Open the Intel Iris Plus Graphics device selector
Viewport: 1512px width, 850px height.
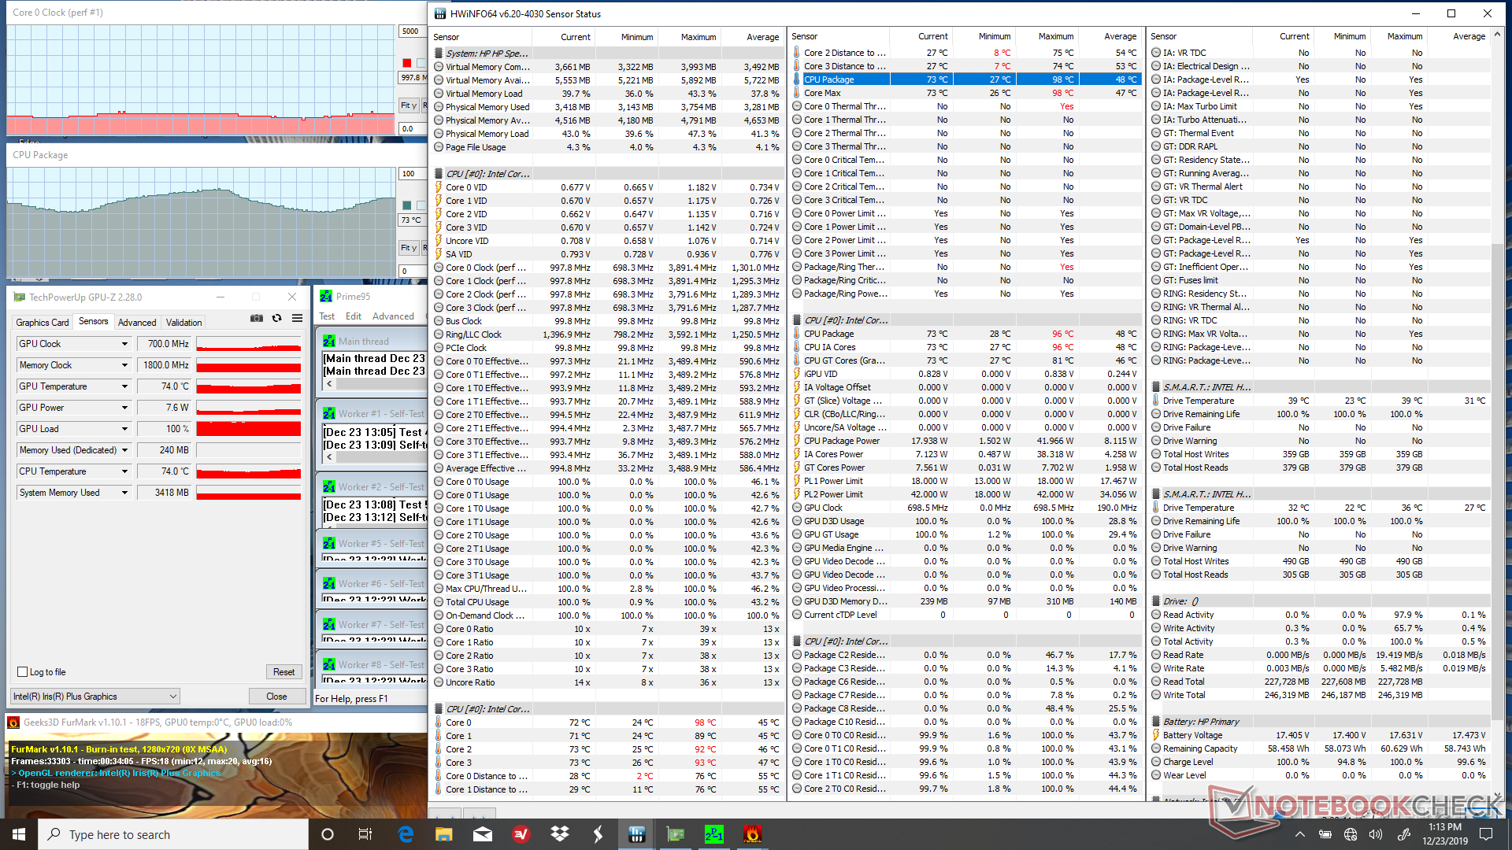(94, 697)
